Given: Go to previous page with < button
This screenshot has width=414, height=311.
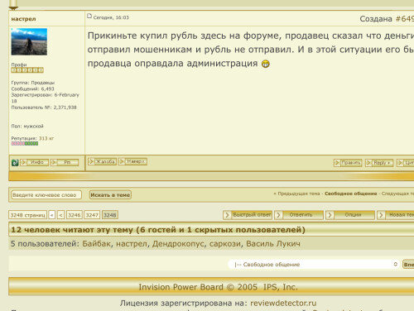Looking at the screenshot, I should (60, 215).
